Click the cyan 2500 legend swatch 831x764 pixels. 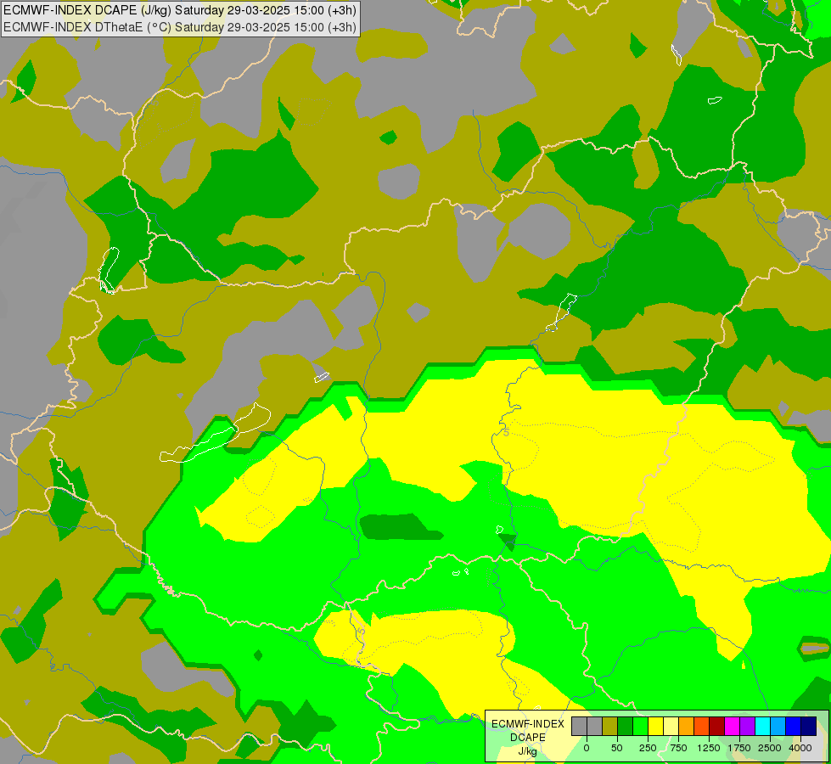tap(762, 727)
